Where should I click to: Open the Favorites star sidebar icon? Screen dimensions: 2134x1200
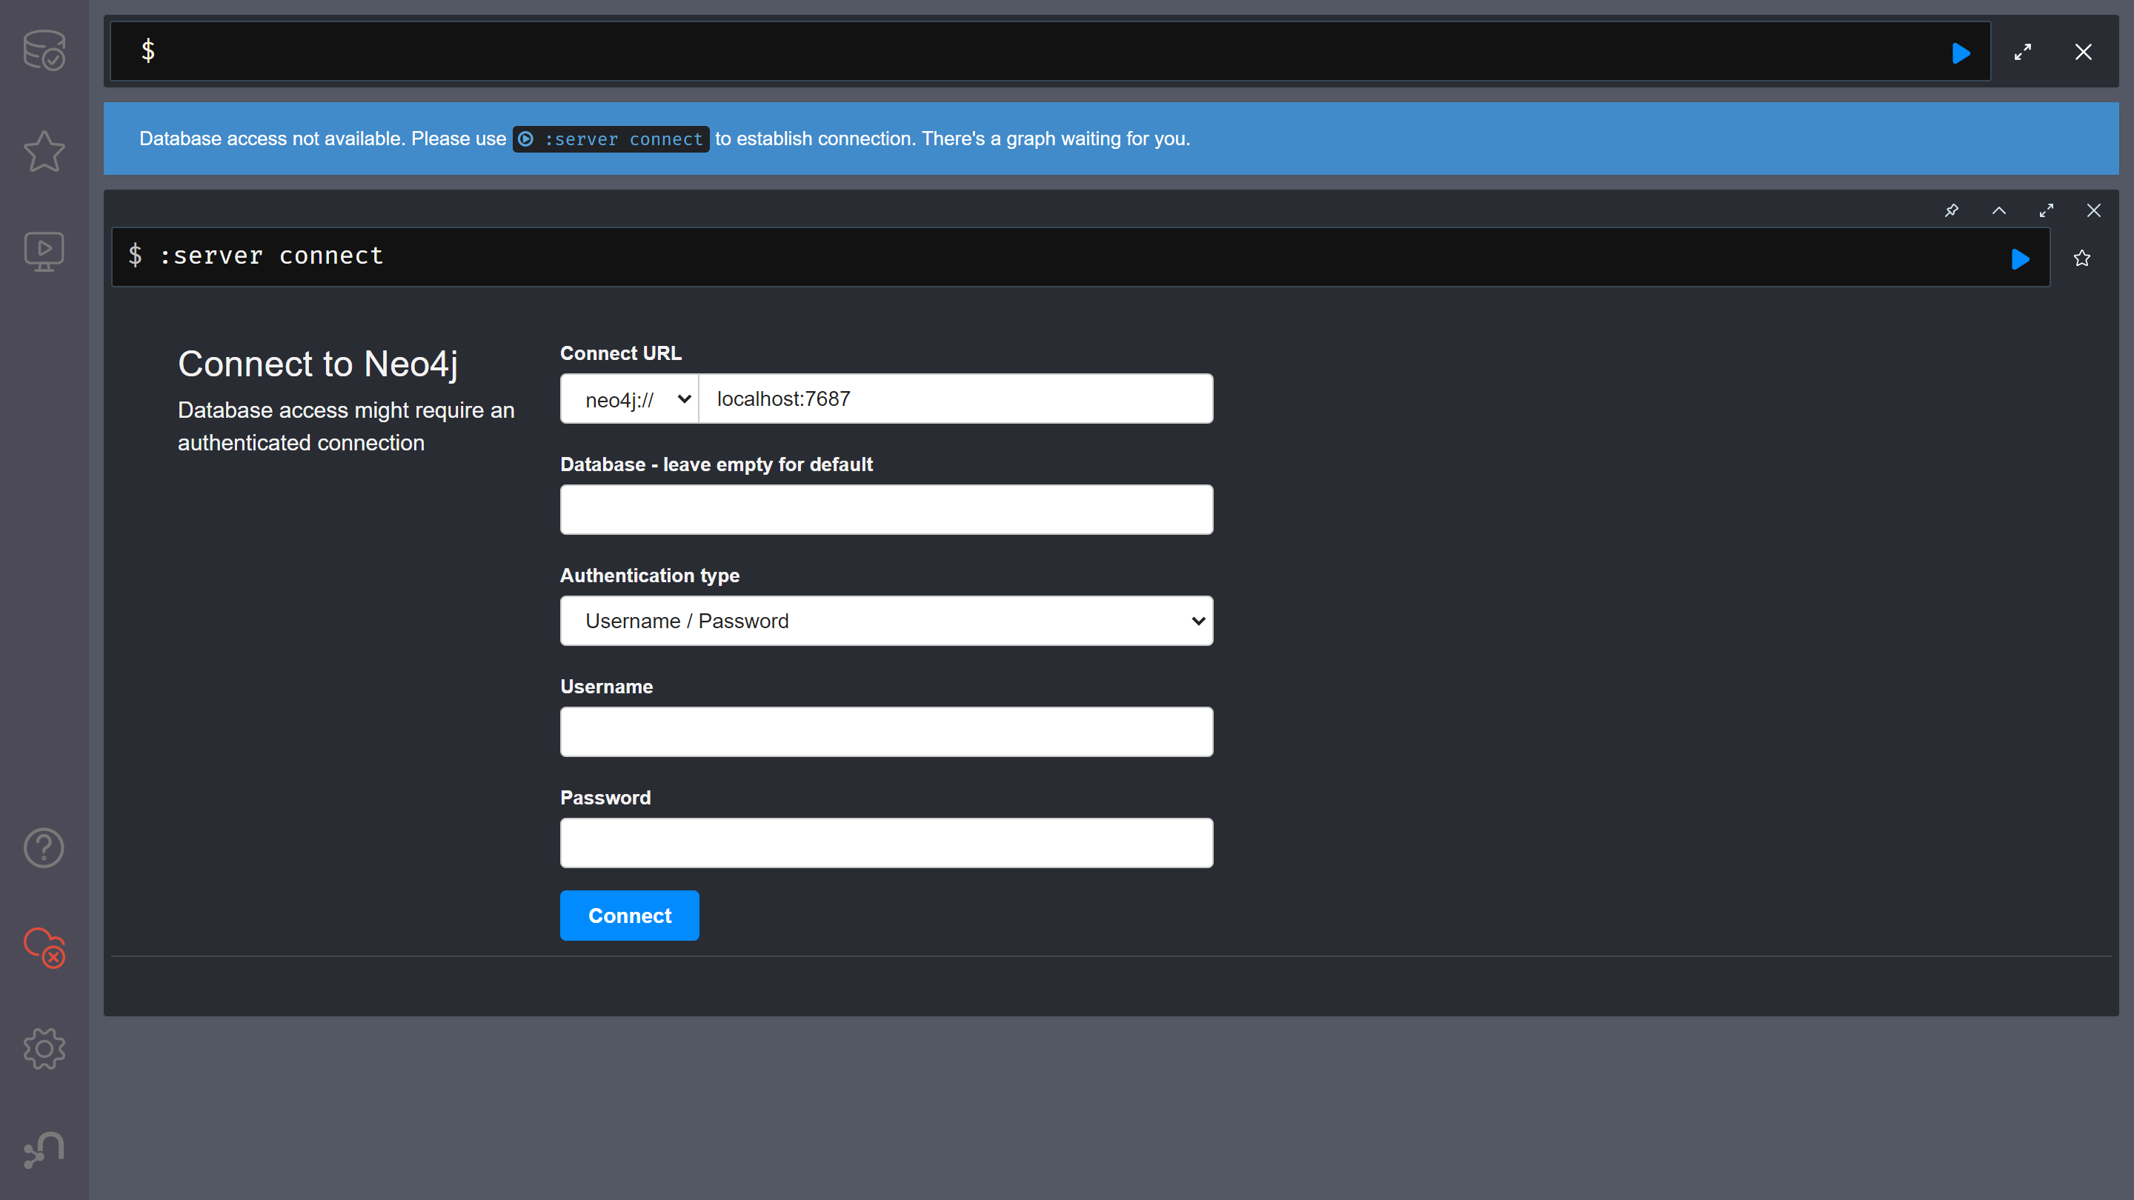click(44, 152)
